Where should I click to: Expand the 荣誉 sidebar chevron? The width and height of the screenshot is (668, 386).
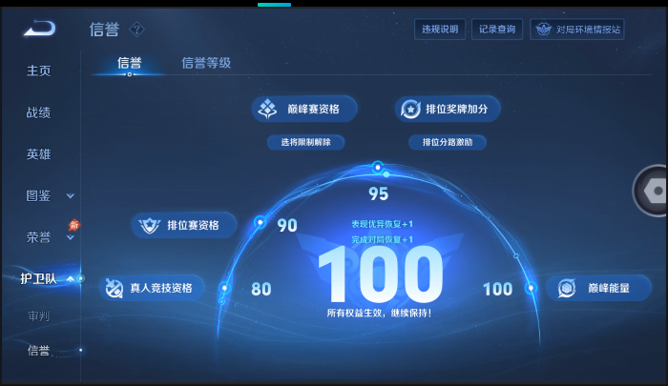(71, 237)
